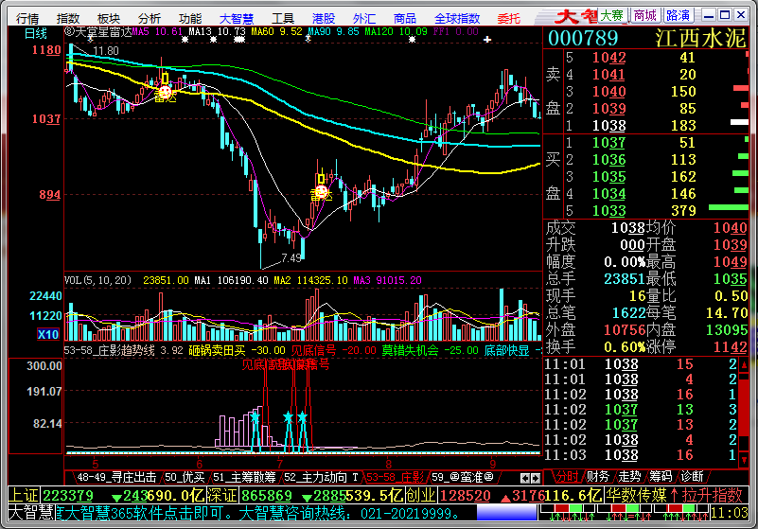Click the last red-green signal indicator before clock
Image resolution: width=758 pixels, height=529 pixels.
click(681, 513)
